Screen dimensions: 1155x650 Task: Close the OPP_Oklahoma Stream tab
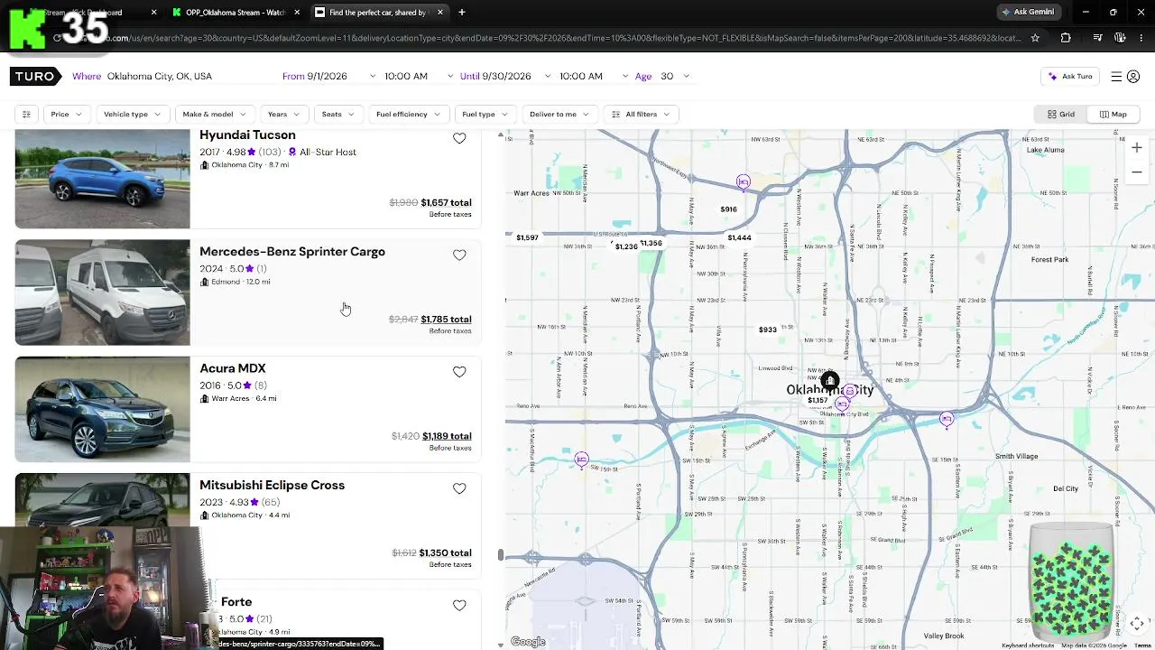297,12
